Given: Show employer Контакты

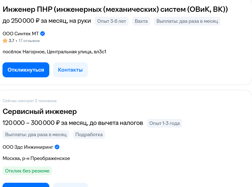Looking at the screenshot, I should (x=70, y=70).
